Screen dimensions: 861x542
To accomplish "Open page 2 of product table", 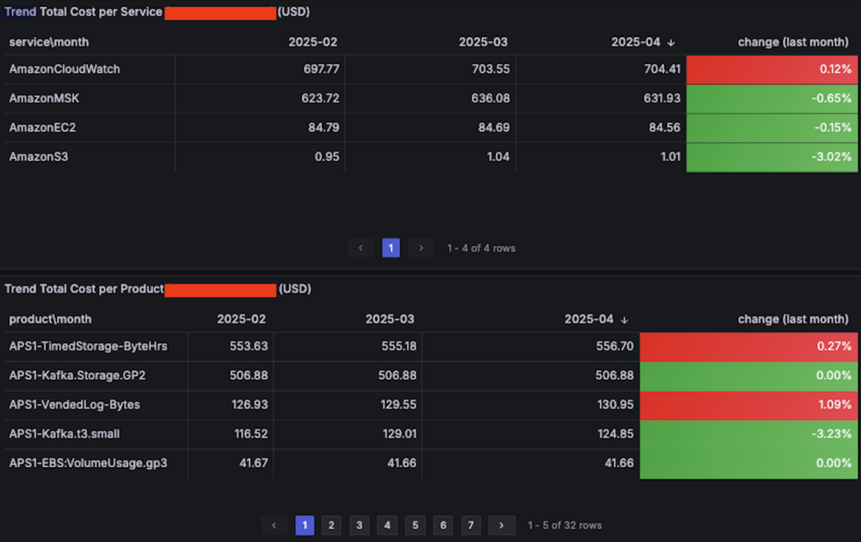I will [x=331, y=525].
